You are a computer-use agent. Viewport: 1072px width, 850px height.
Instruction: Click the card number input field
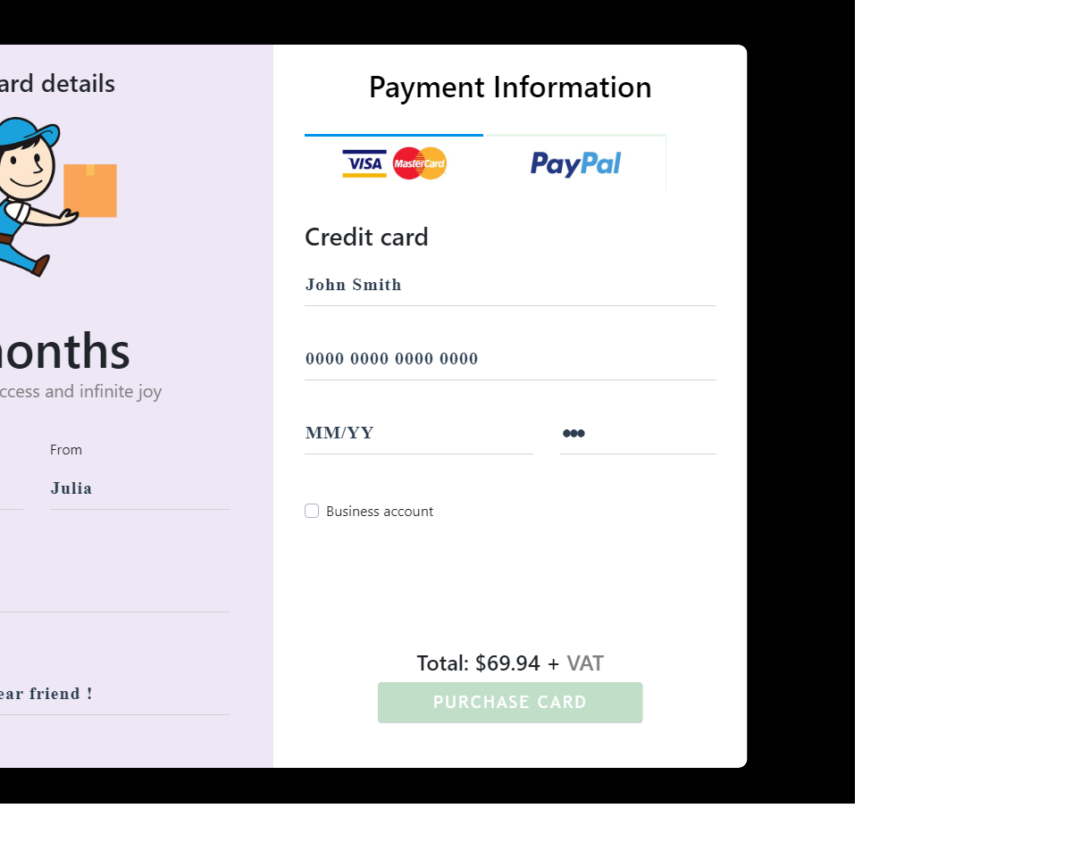tap(509, 359)
